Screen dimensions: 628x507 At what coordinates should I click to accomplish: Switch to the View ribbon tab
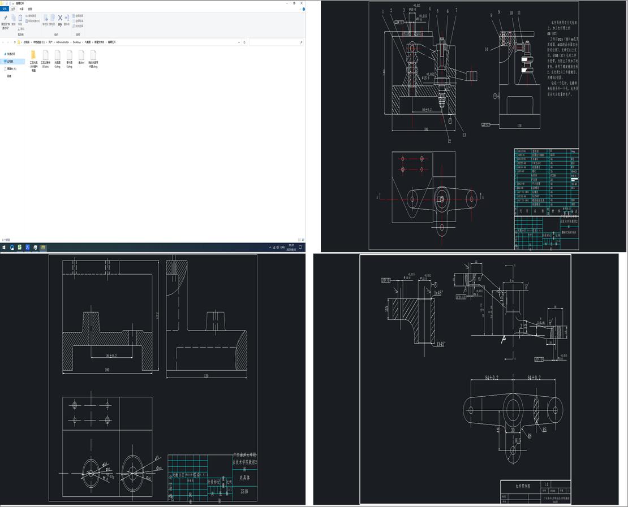(30, 9)
